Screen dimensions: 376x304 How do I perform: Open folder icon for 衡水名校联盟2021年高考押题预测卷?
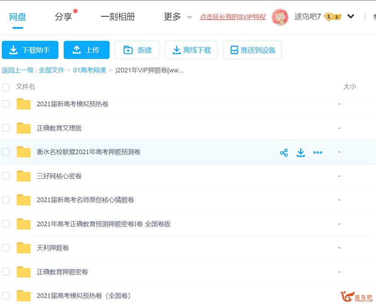click(23, 152)
